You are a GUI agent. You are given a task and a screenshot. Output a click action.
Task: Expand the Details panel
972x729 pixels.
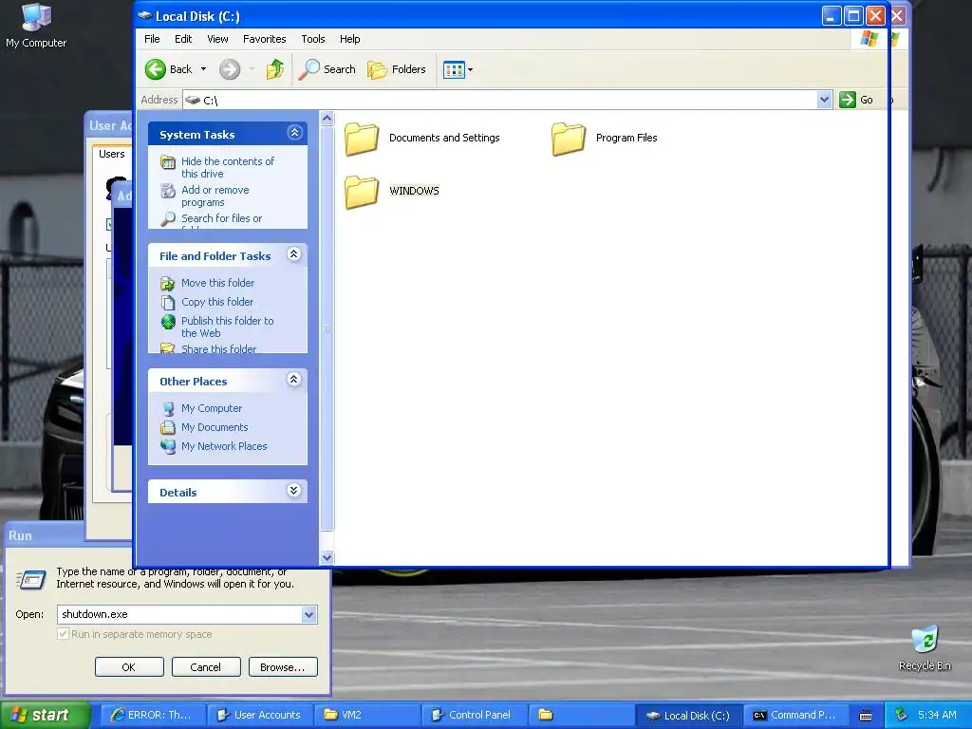[294, 491]
